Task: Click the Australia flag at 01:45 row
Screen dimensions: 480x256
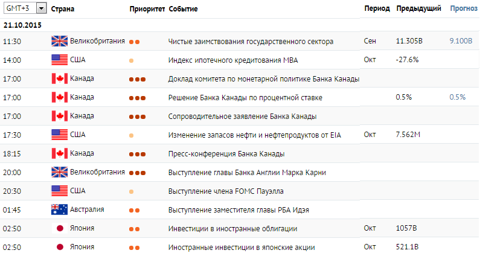Action: (x=59, y=210)
